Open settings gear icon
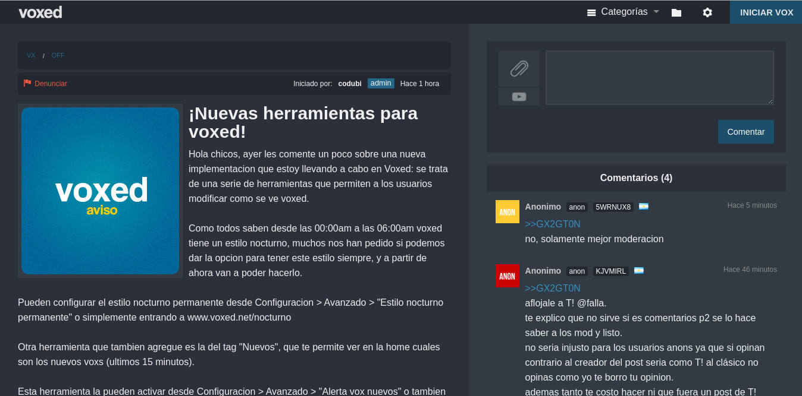 (707, 12)
